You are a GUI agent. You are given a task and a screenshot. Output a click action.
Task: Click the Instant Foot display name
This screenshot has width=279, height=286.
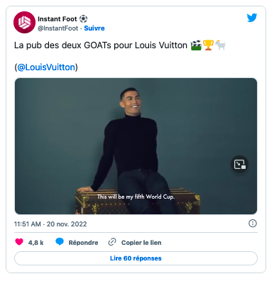click(x=58, y=19)
